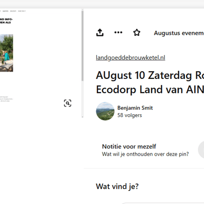Click the Wat vind je? heading
Screen dimensions: 204x204
(x=117, y=187)
